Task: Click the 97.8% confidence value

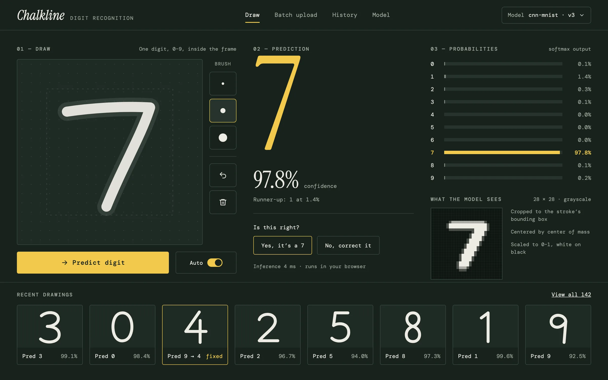Action: (x=276, y=179)
